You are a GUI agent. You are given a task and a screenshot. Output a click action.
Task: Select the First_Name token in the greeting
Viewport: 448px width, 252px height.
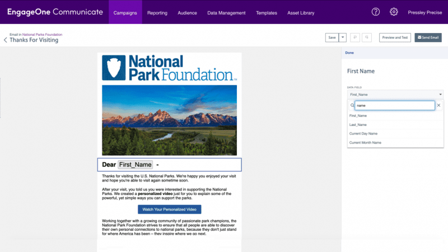tap(135, 165)
